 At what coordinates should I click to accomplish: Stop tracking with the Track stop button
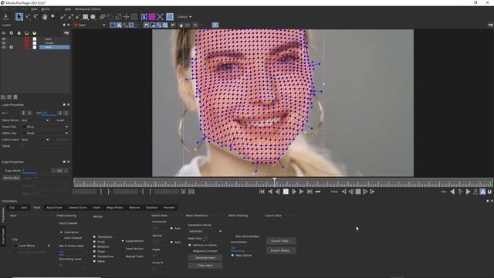tap(358, 192)
